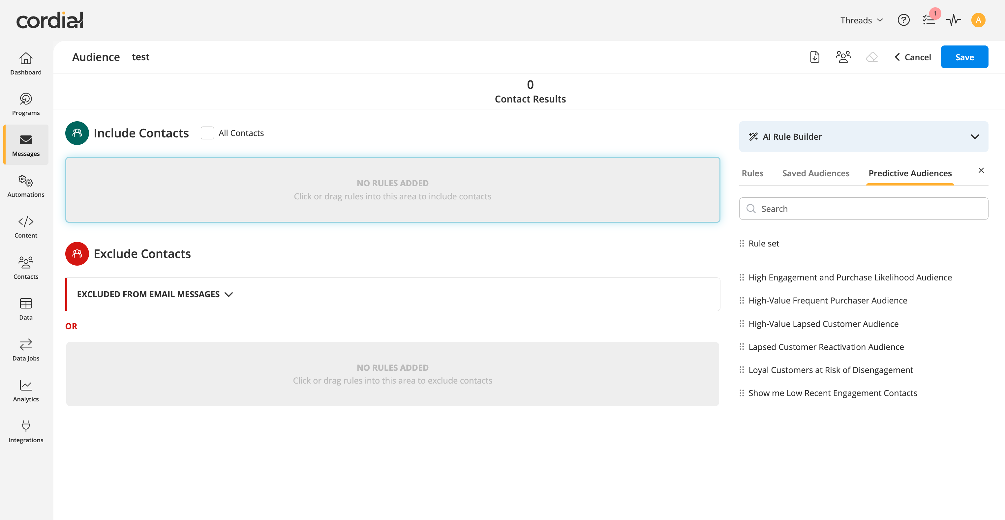Click the Save button

tap(964, 57)
